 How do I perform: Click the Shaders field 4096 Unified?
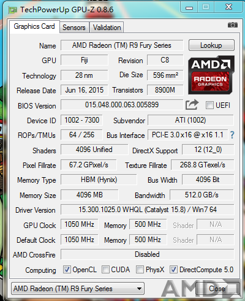[x=94, y=150]
